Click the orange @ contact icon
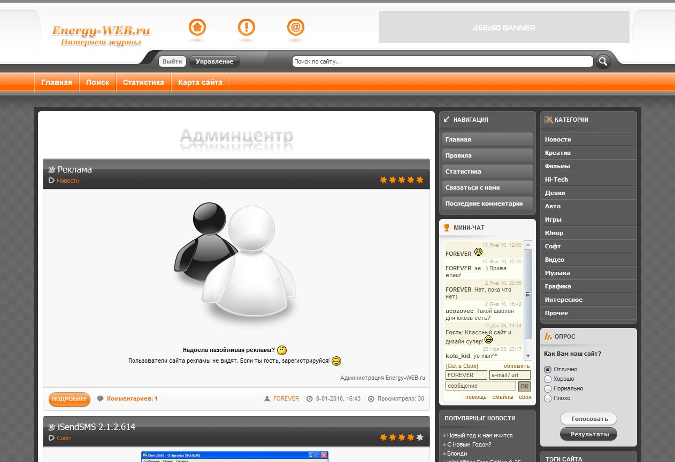Viewport: 675px width, 462px height. pyautogui.click(x=296, y=27)
